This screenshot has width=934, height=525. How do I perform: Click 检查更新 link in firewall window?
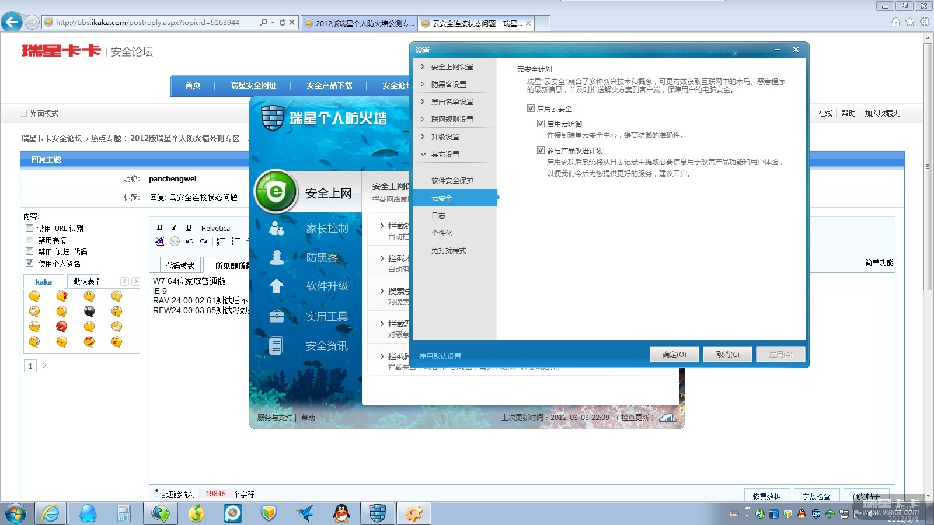pyautogui.click(x=635, y=418)
